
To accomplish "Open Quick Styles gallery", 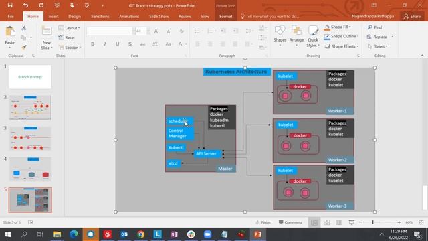I will (313, 36).
